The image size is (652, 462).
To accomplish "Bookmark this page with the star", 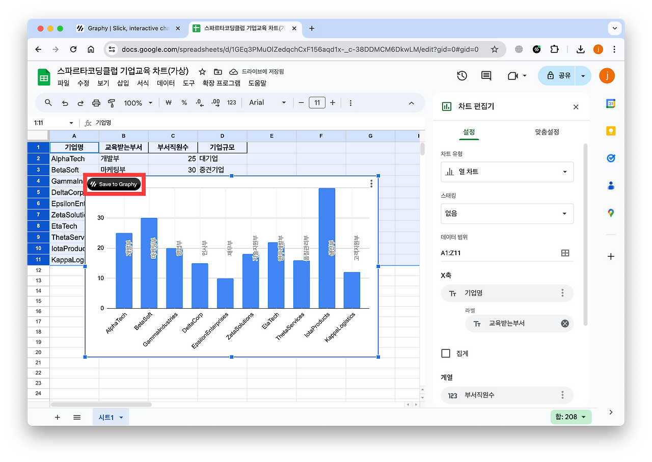I will (495, 49).
